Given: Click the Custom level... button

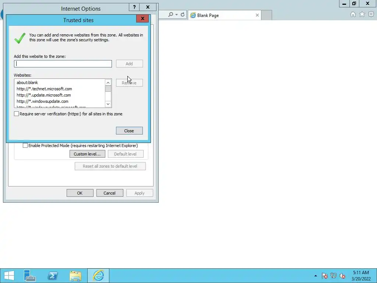Looking at the screenshot, I should tap(87, 154).
